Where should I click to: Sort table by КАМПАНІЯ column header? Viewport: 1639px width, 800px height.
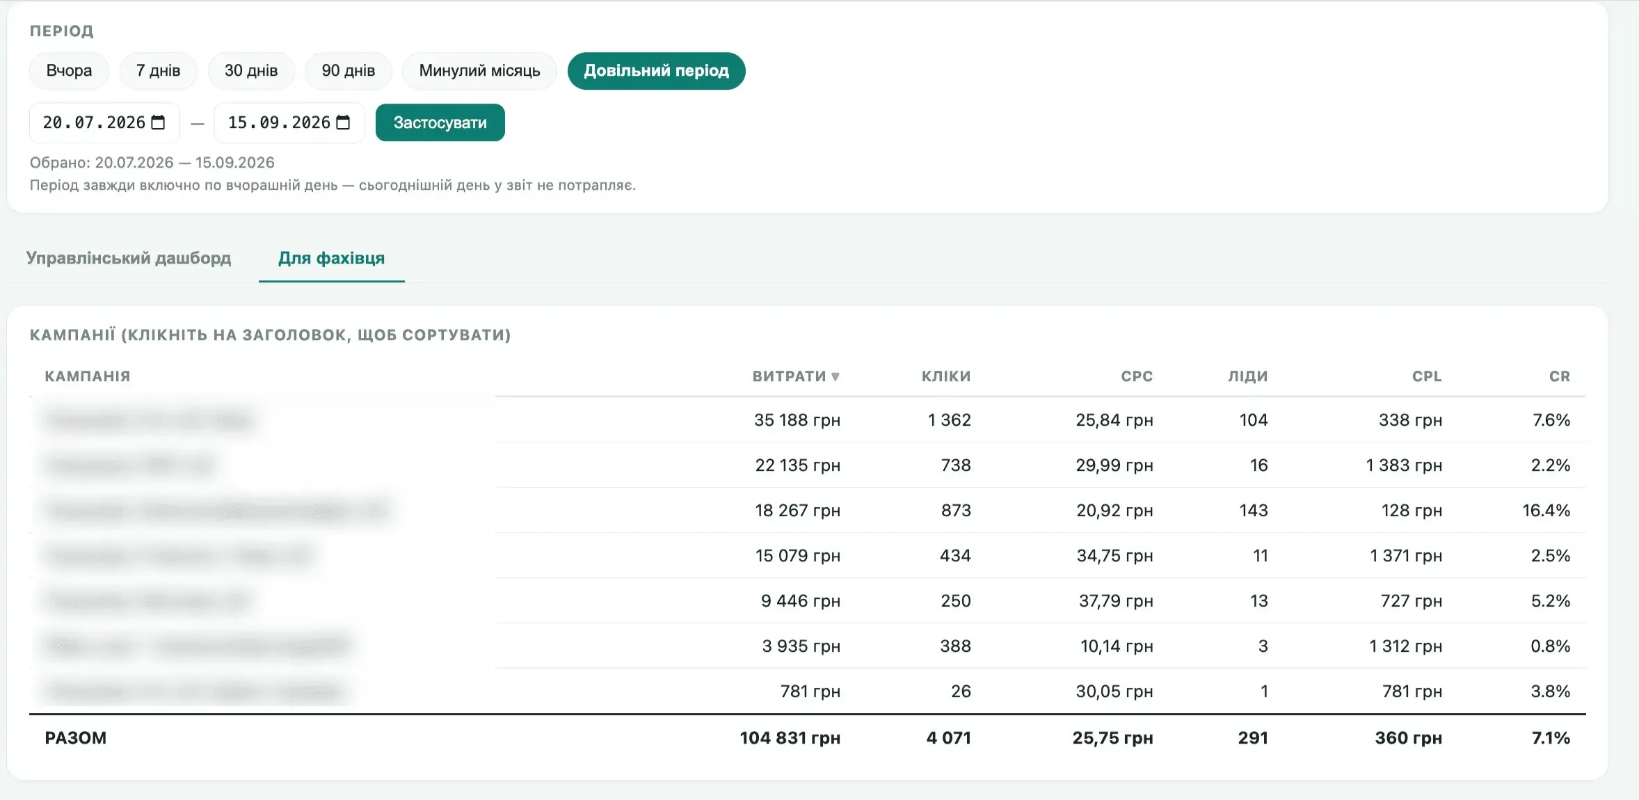click(x=88, y=376)
